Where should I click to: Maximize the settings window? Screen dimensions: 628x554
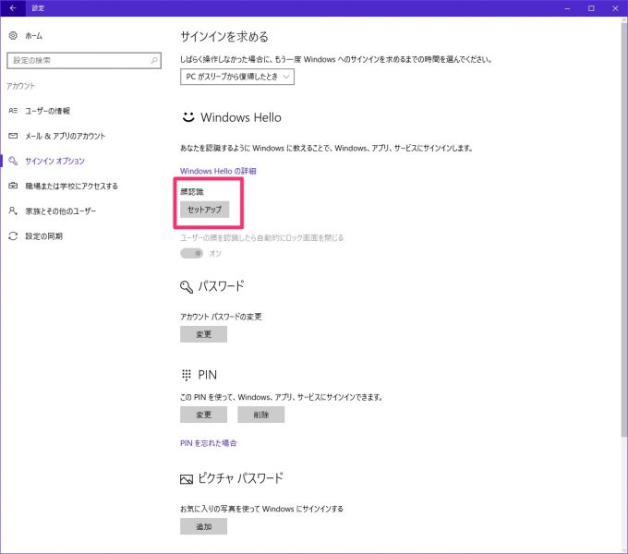[591, 8]
